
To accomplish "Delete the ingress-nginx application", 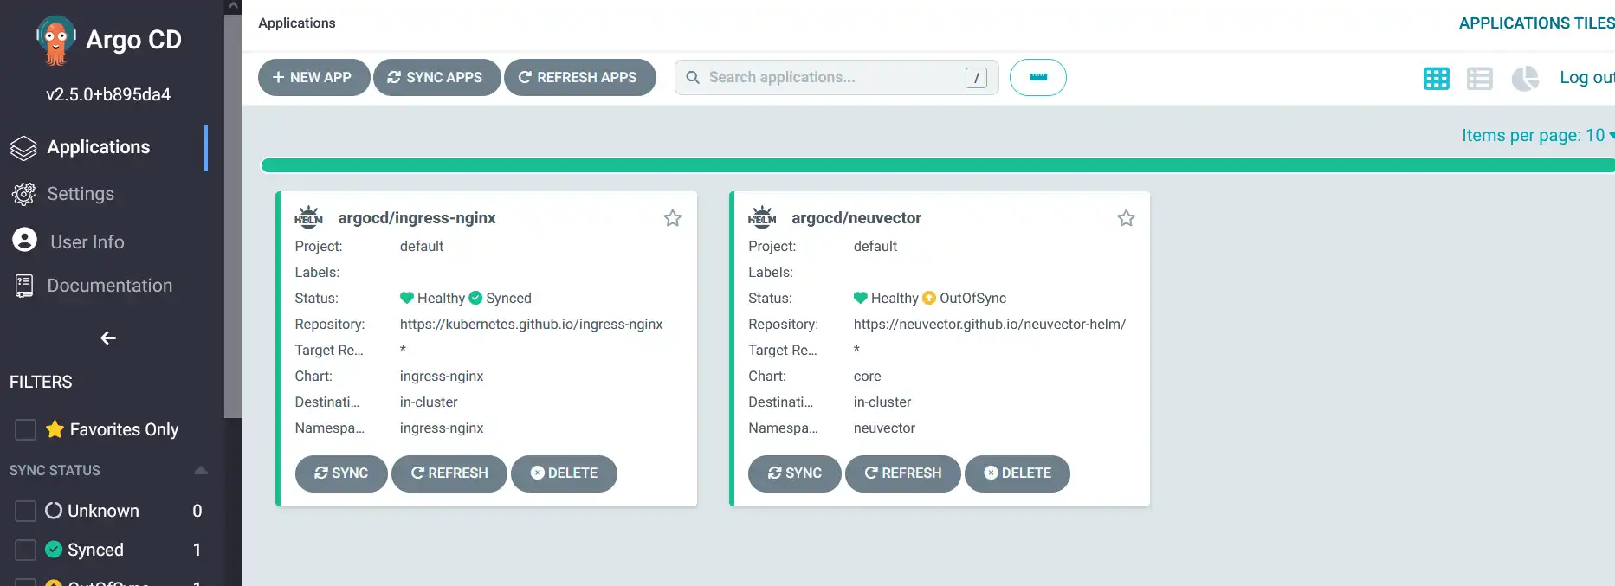I will pyautogui.click(x=564, y=473).
